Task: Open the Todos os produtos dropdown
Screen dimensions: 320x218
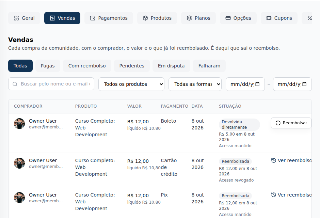Action: (x=131, y=84)
